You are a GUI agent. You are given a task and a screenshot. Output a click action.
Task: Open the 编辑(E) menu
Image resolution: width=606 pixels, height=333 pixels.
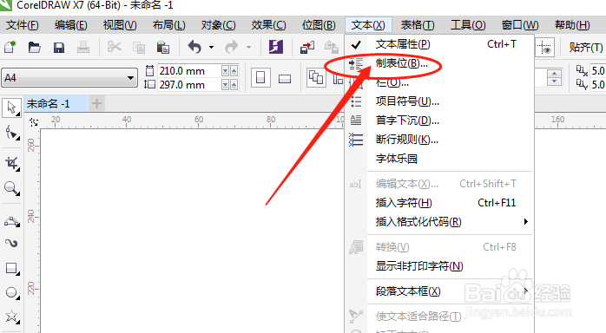pyautogui.click(x=70, y=25)
